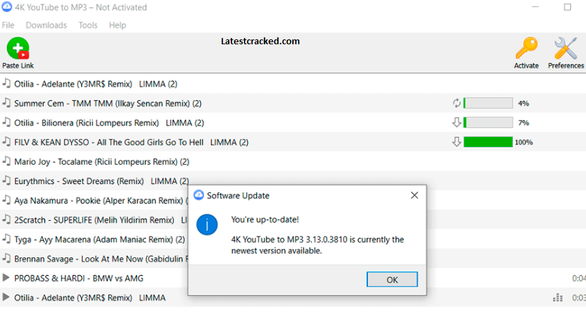Click music note icon for Eurythmics - Sweet Dreams
This screenshot has height=312, width=586.
pyautogui.click(x=6, y=180)
